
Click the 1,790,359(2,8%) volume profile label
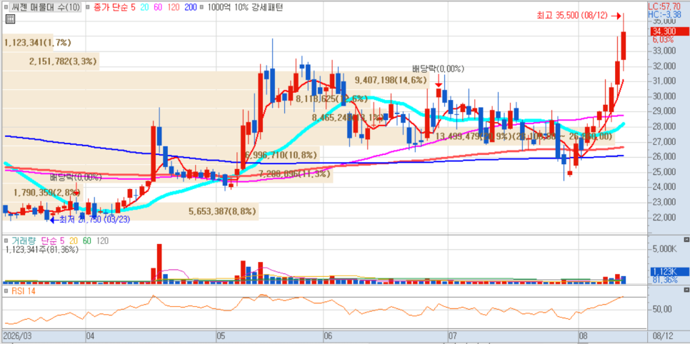pyautogui.click(x=46, y=192)
